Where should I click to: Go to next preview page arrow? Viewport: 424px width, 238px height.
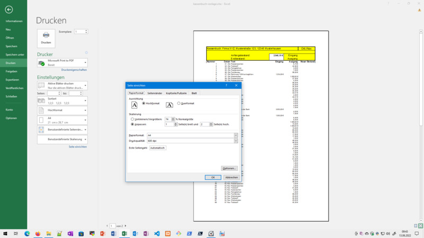pyautogui.click(x=125, y=226)
